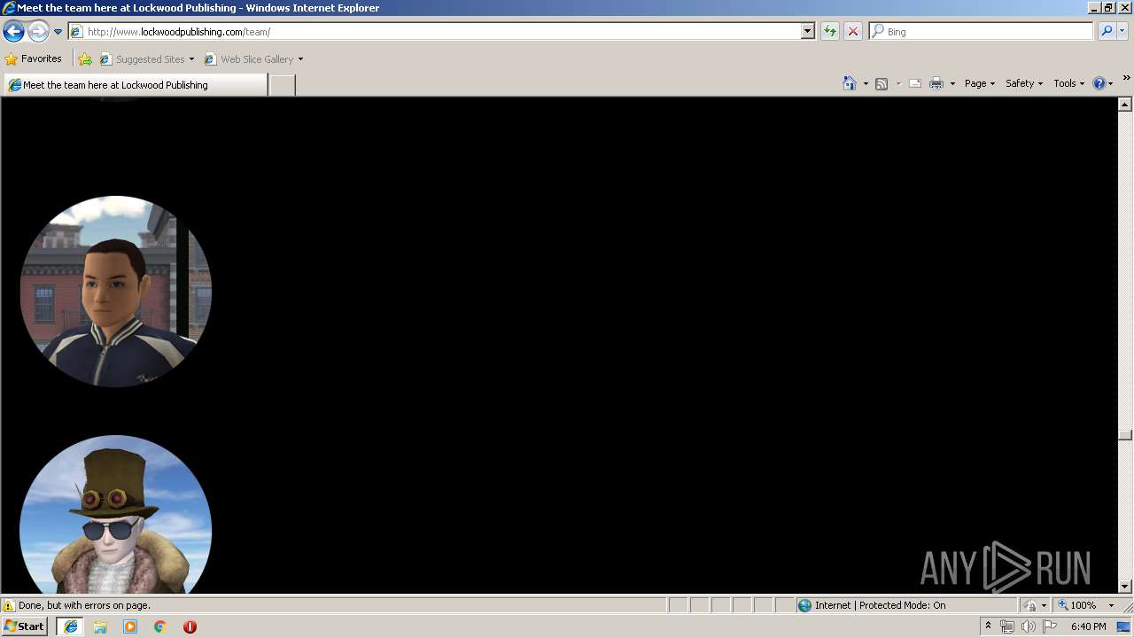Click the Add to Favorites Bar icon
The image size is (1134, 638).
85,59
